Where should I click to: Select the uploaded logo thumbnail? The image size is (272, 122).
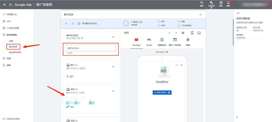tap(80, 101)
